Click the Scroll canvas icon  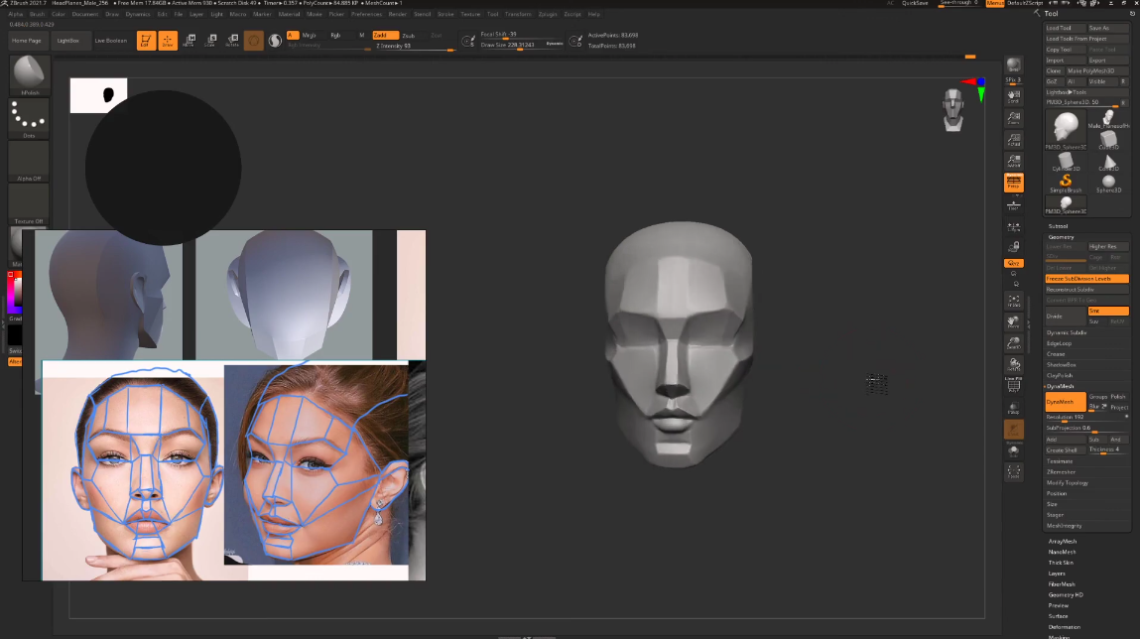coord(1013,96)
